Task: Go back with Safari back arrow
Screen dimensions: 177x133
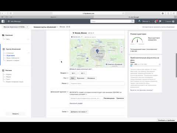Action: [x=3, y=13]
